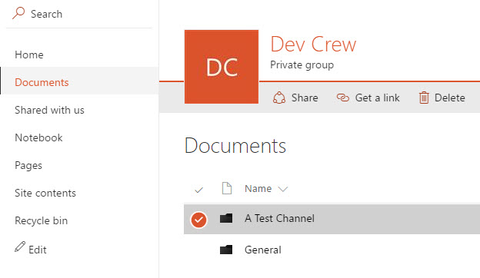
Task: Go to Pages in navigation
Action: coord(28,166)
